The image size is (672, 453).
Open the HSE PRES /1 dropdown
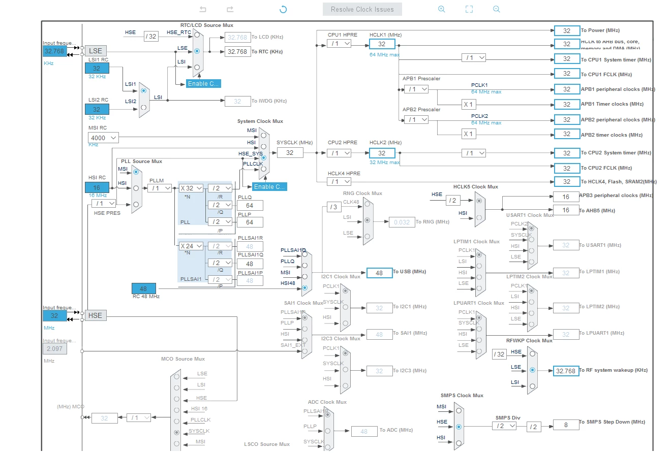tap(104, 203)
